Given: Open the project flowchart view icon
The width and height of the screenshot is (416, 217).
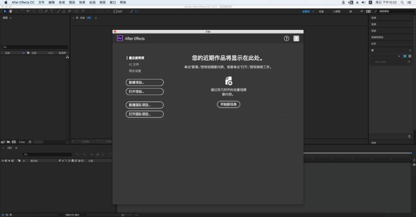Looking at the screenshot, I should click(x=68, y=57).
